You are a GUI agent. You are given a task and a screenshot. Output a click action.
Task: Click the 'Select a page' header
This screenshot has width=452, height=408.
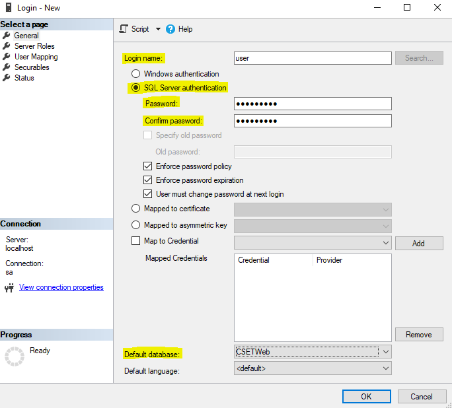tap(24, 24)
